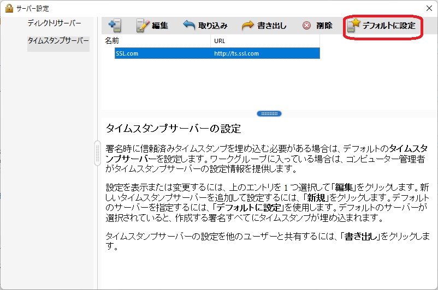Click the http://ts.ssl.com URL cell

236,53
